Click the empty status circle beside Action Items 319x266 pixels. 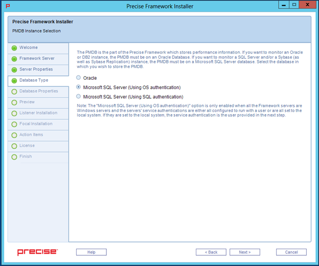[x=14, y=135]
